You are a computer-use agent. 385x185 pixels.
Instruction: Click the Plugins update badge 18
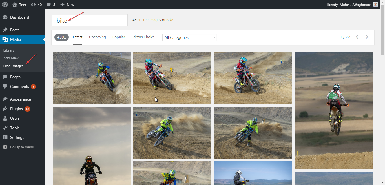click(27, 109)
